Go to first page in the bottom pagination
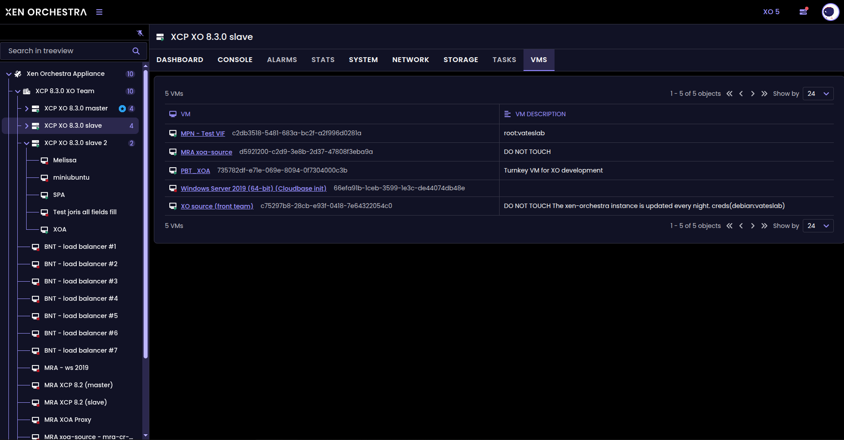844x440 pixels. coord(730,226)
